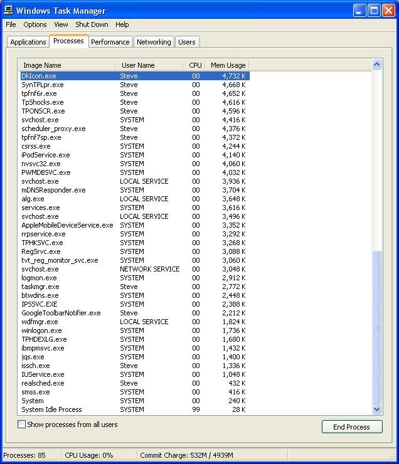Screen dimensions: 399x464
Task: Select the System Idle Process row
Action: tap(135, 409)
